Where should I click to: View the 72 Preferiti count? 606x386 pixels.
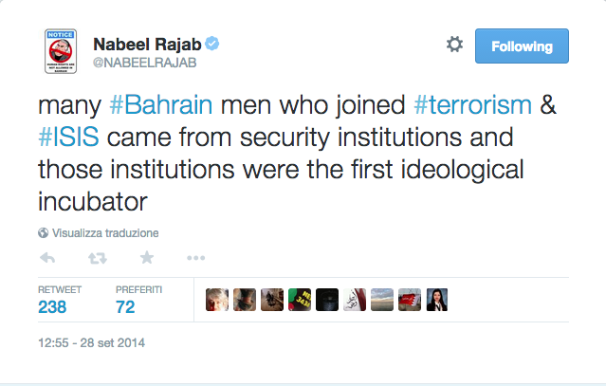[x=125, y=306]
